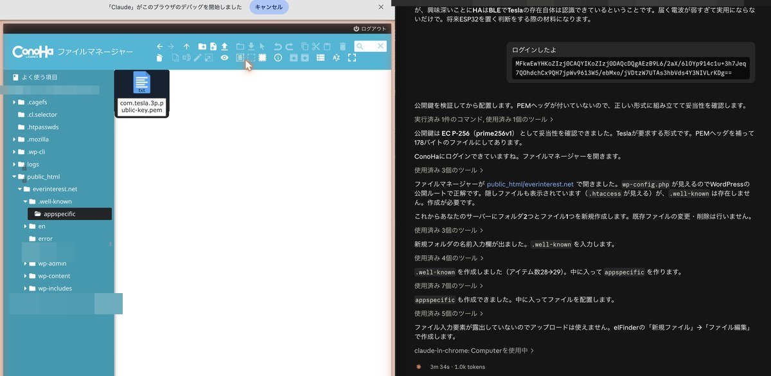Expand 使用済み 4個のツール details
This screenshot has height=376, width=771.
448,258
